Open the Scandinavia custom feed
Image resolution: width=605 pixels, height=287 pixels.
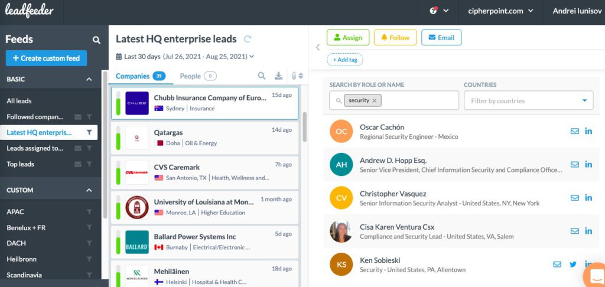coord(24,275)
